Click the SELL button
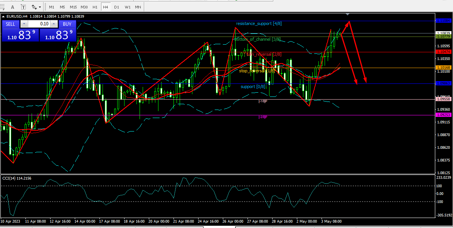Image resolution: width=453 pixels, height=228 pixels. tap(11, 24)
